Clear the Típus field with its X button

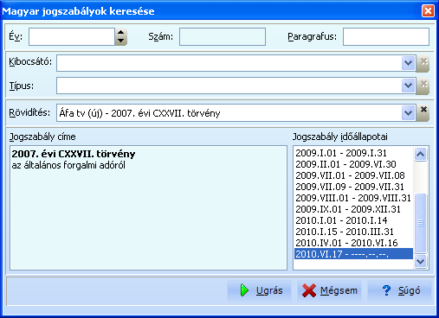[x=423, y=86]
